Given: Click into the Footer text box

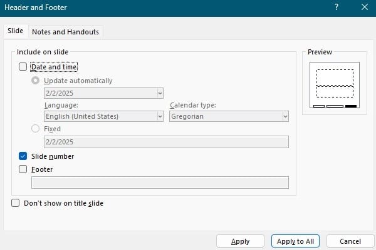Looking at the screenshot, I should (160, 182).
